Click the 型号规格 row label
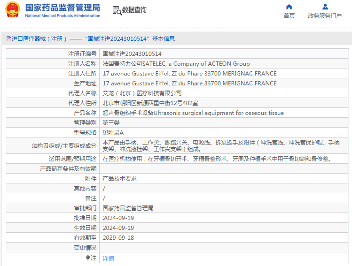Screen dimensions: 352x266 (x=85, y=133)
